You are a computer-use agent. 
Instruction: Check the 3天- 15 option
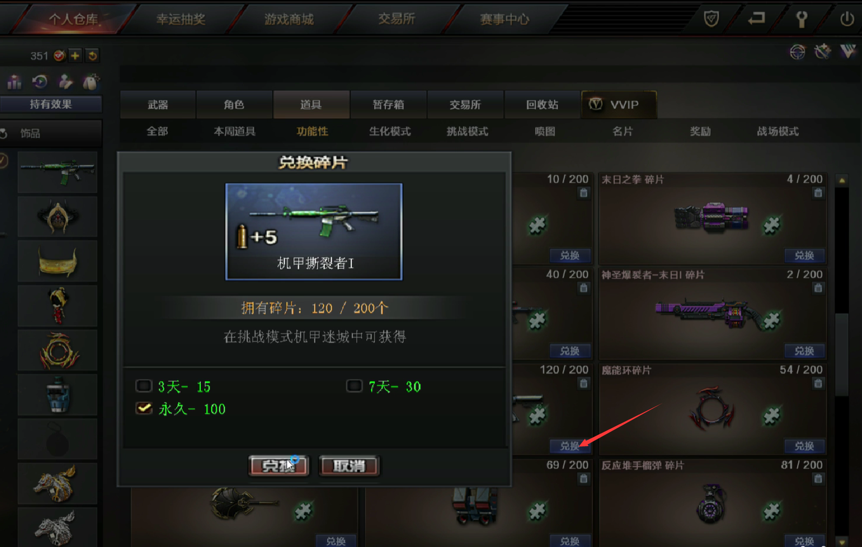[x=143, y=386]
